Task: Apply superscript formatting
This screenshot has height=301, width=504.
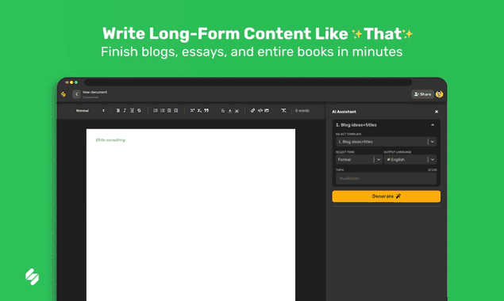Action: click(x=192, y=110)
